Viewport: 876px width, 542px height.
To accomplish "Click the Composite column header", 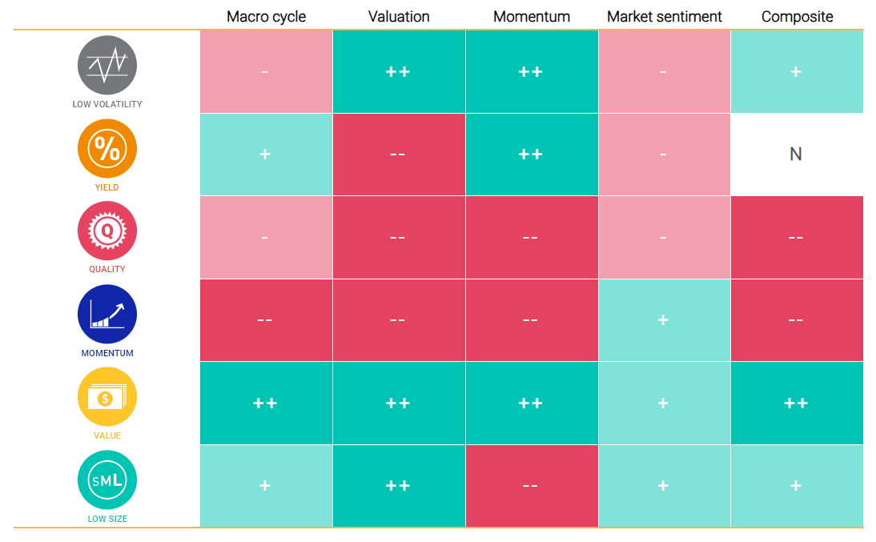I will [797, 17].
